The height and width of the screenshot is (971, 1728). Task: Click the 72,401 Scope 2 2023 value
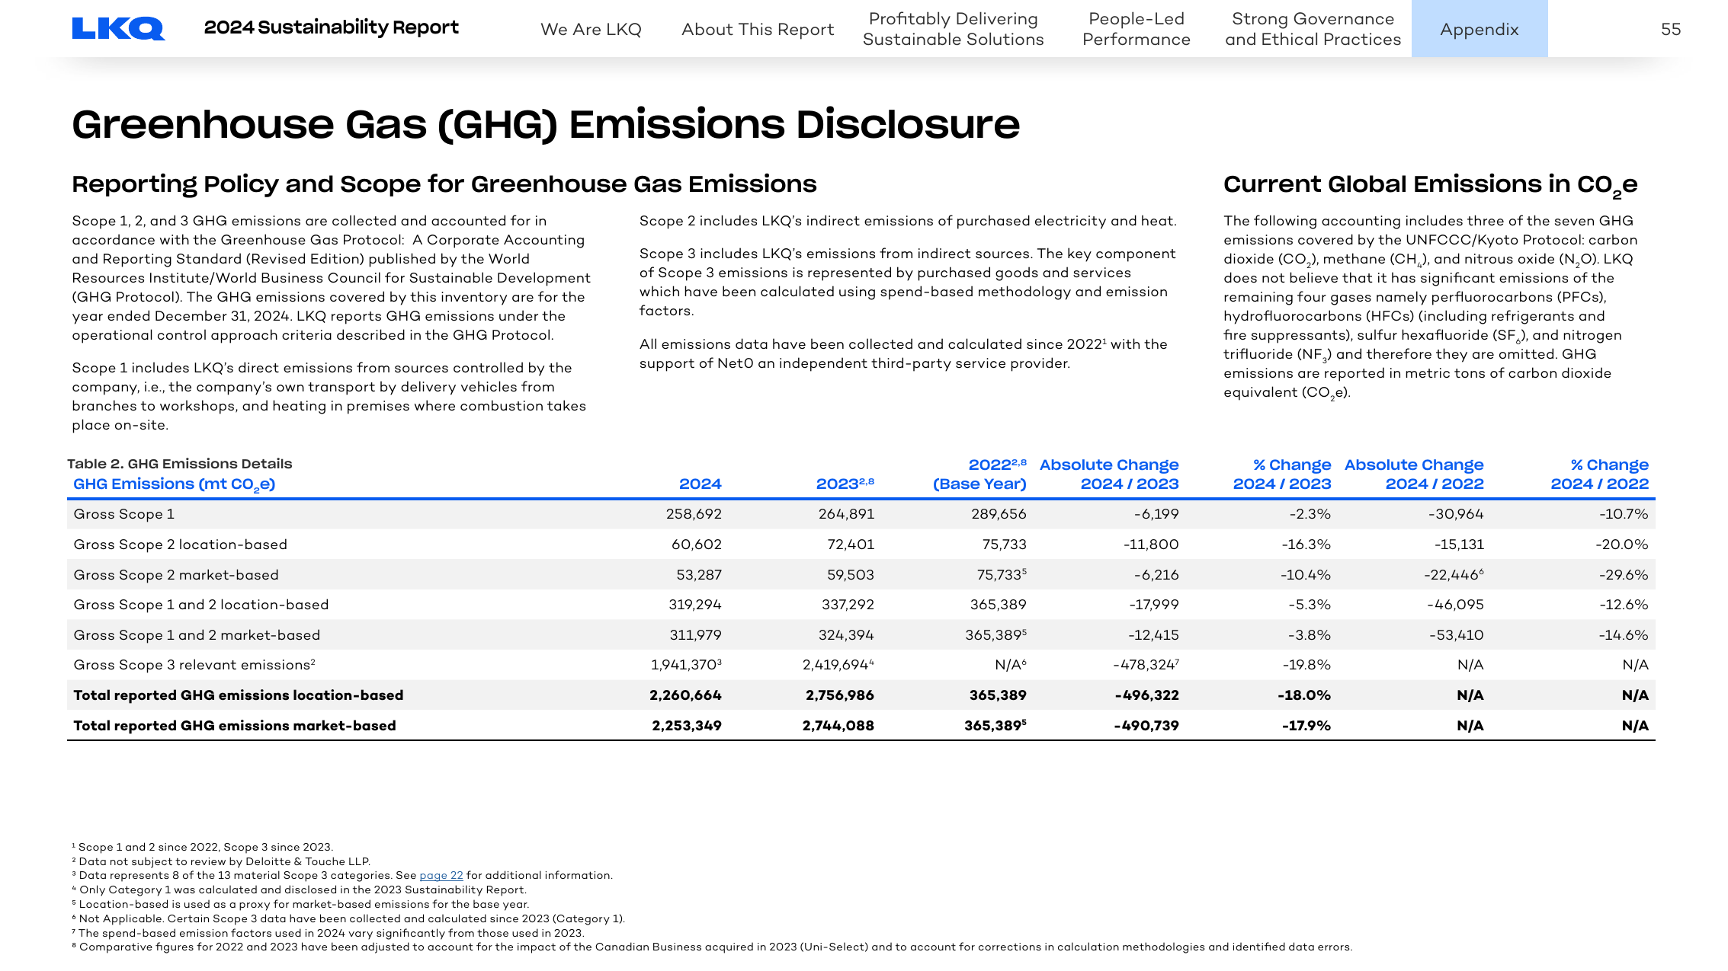coord(851,545)
